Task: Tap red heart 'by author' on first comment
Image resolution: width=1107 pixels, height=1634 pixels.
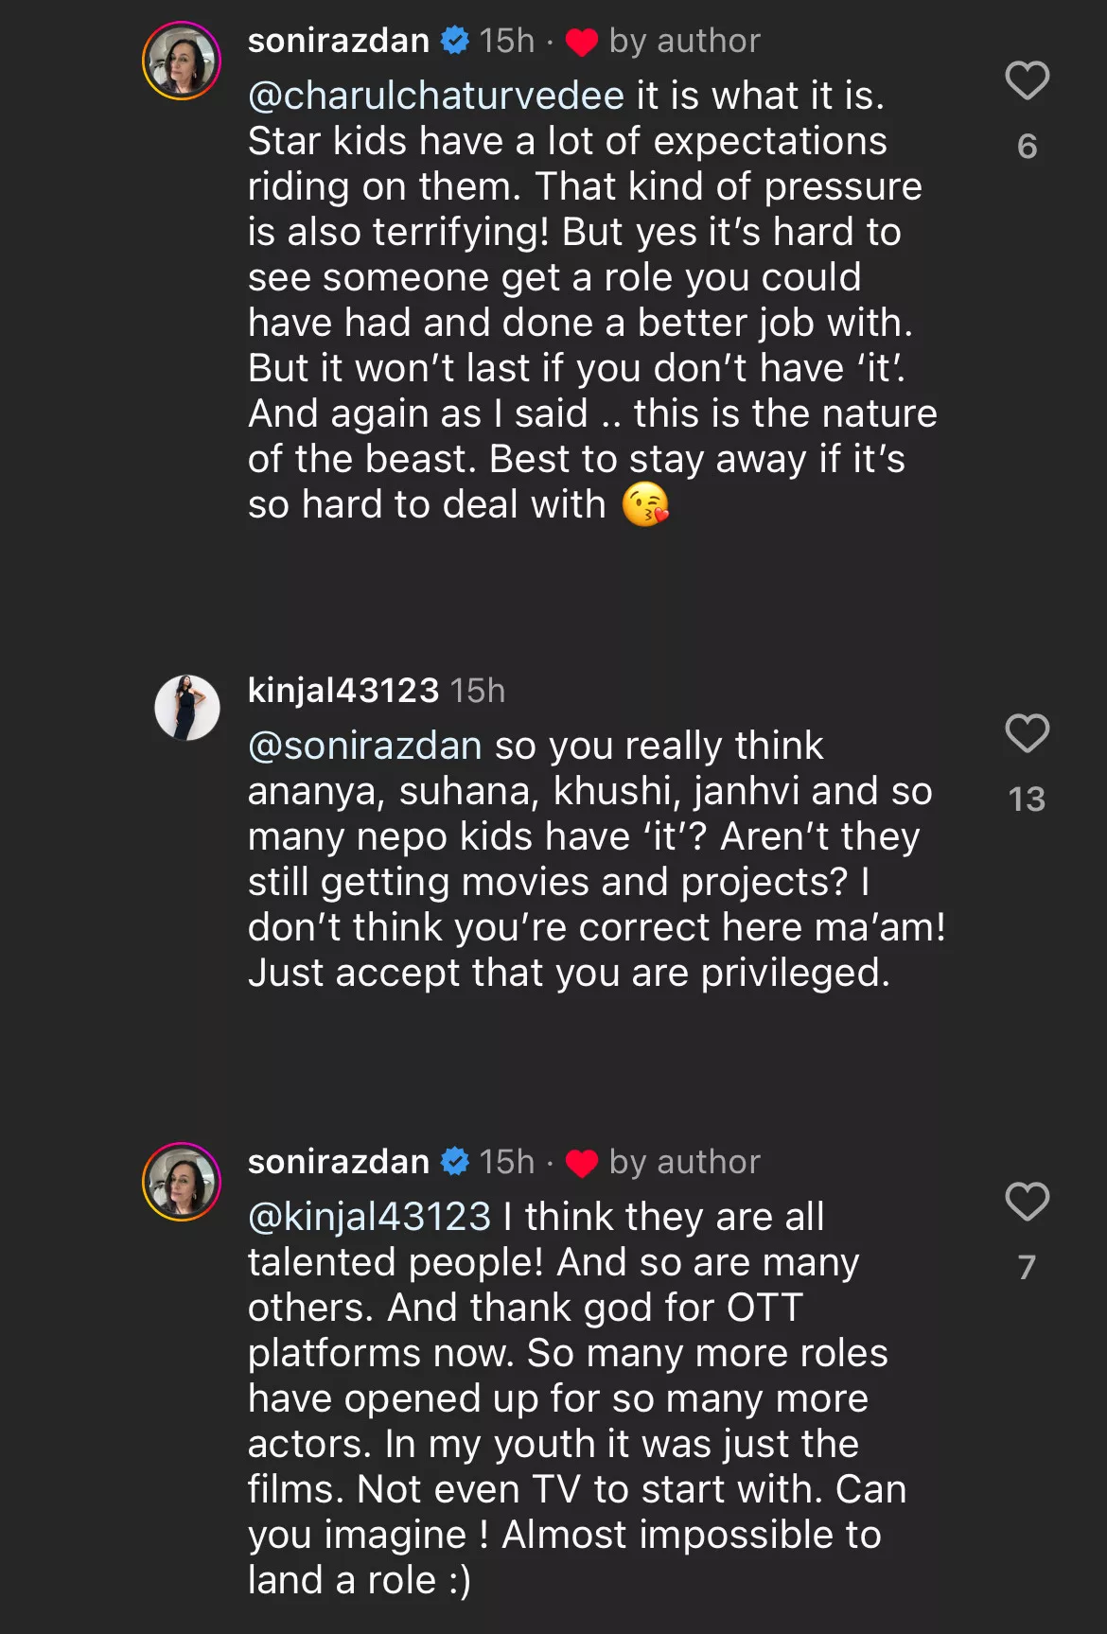Action: coord(581,43)
